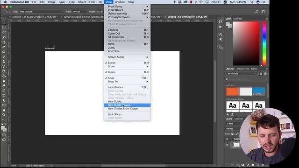
Task: Switch to the Untitled-2 document tab
Action: pos(187,17)
